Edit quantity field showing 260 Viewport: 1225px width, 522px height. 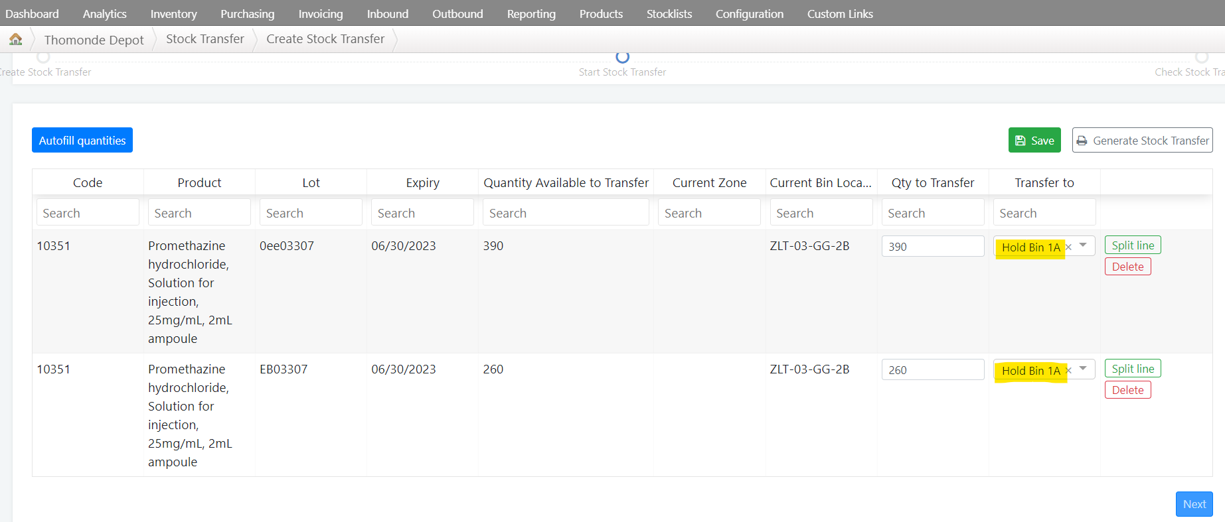(933, 369)
